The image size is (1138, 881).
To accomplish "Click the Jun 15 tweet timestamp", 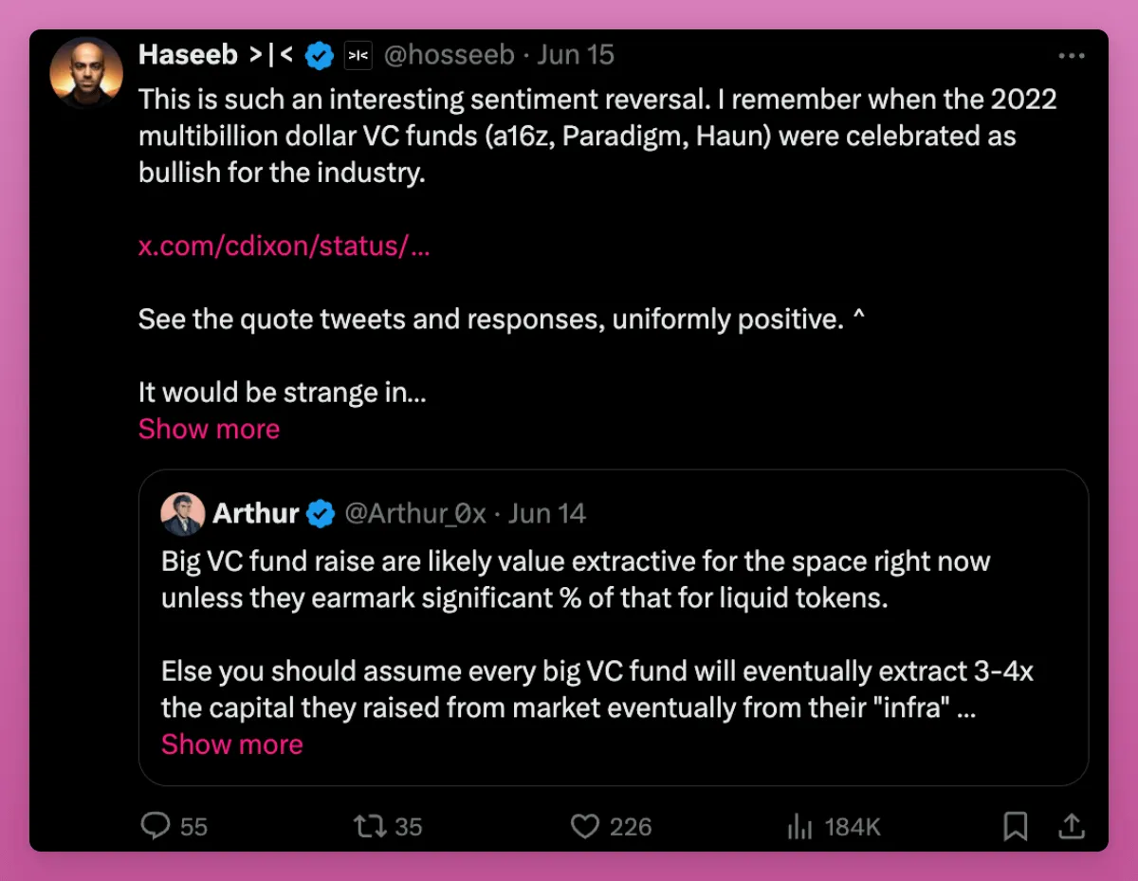I will (x=576, y=56).
